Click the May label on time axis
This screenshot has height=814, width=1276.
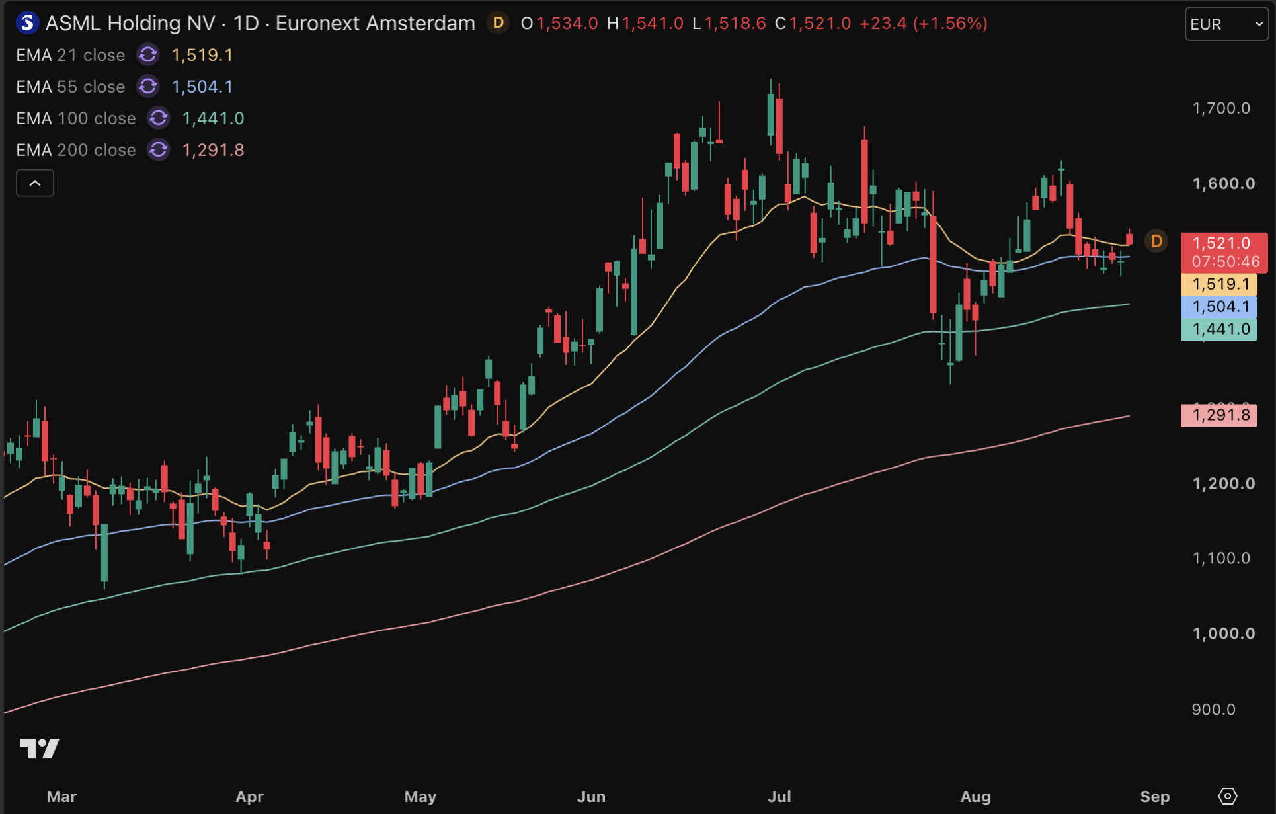coord(420,797)
